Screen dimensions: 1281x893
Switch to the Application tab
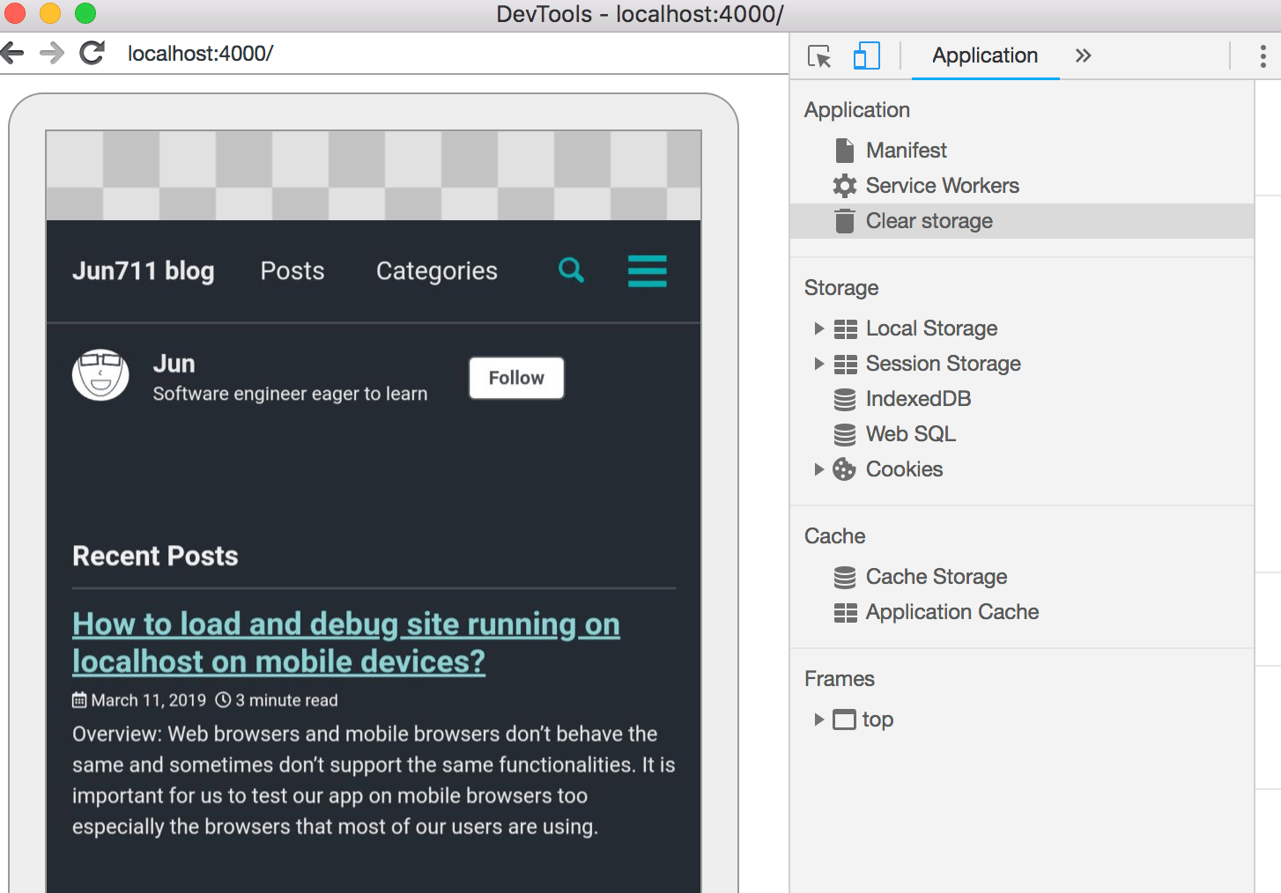[x=984, y=55]
